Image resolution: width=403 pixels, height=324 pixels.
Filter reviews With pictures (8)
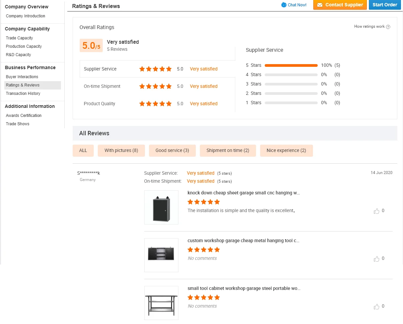(121, 151)
